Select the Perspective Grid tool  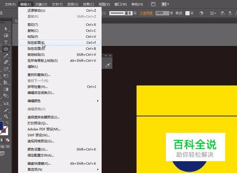coord(6,82)
